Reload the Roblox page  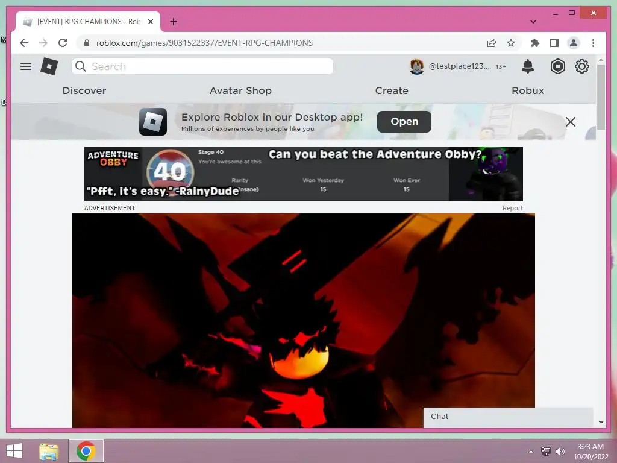coord(63,43)
